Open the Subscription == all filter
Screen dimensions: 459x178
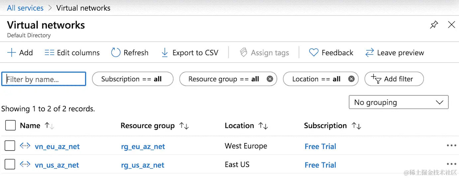tap(133, 79)
